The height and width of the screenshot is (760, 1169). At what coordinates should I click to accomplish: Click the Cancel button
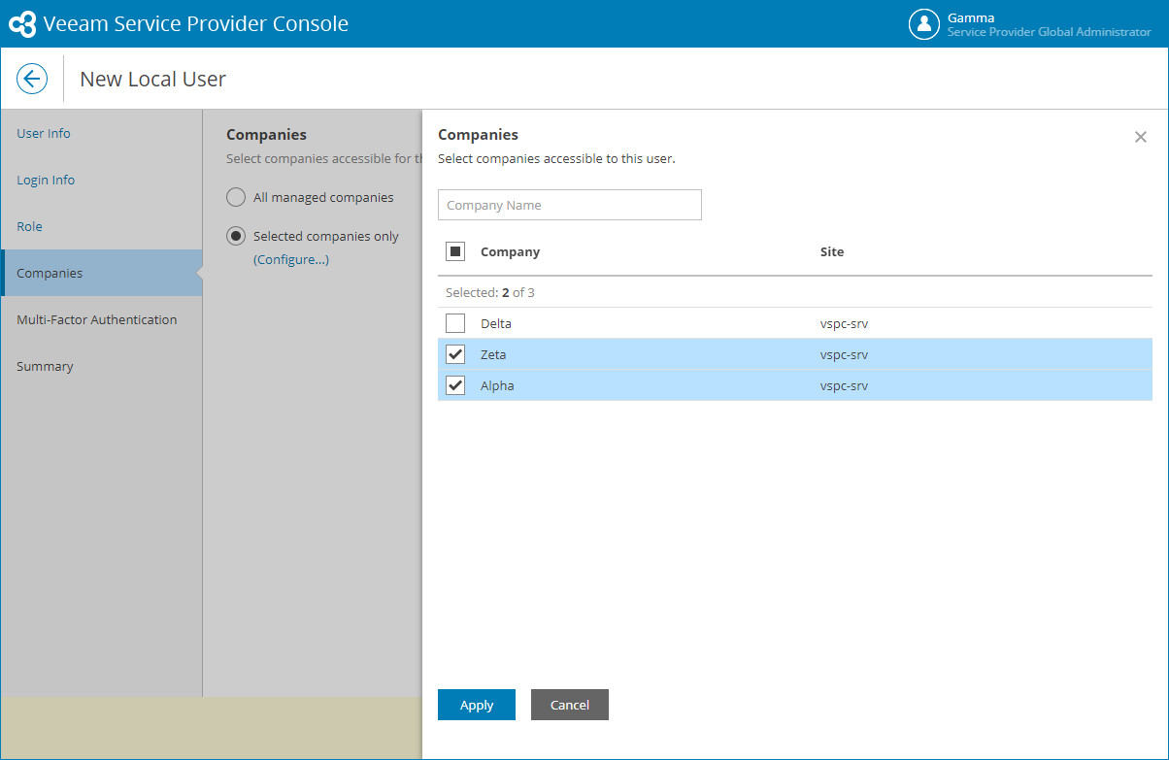[x=570, y=705]
